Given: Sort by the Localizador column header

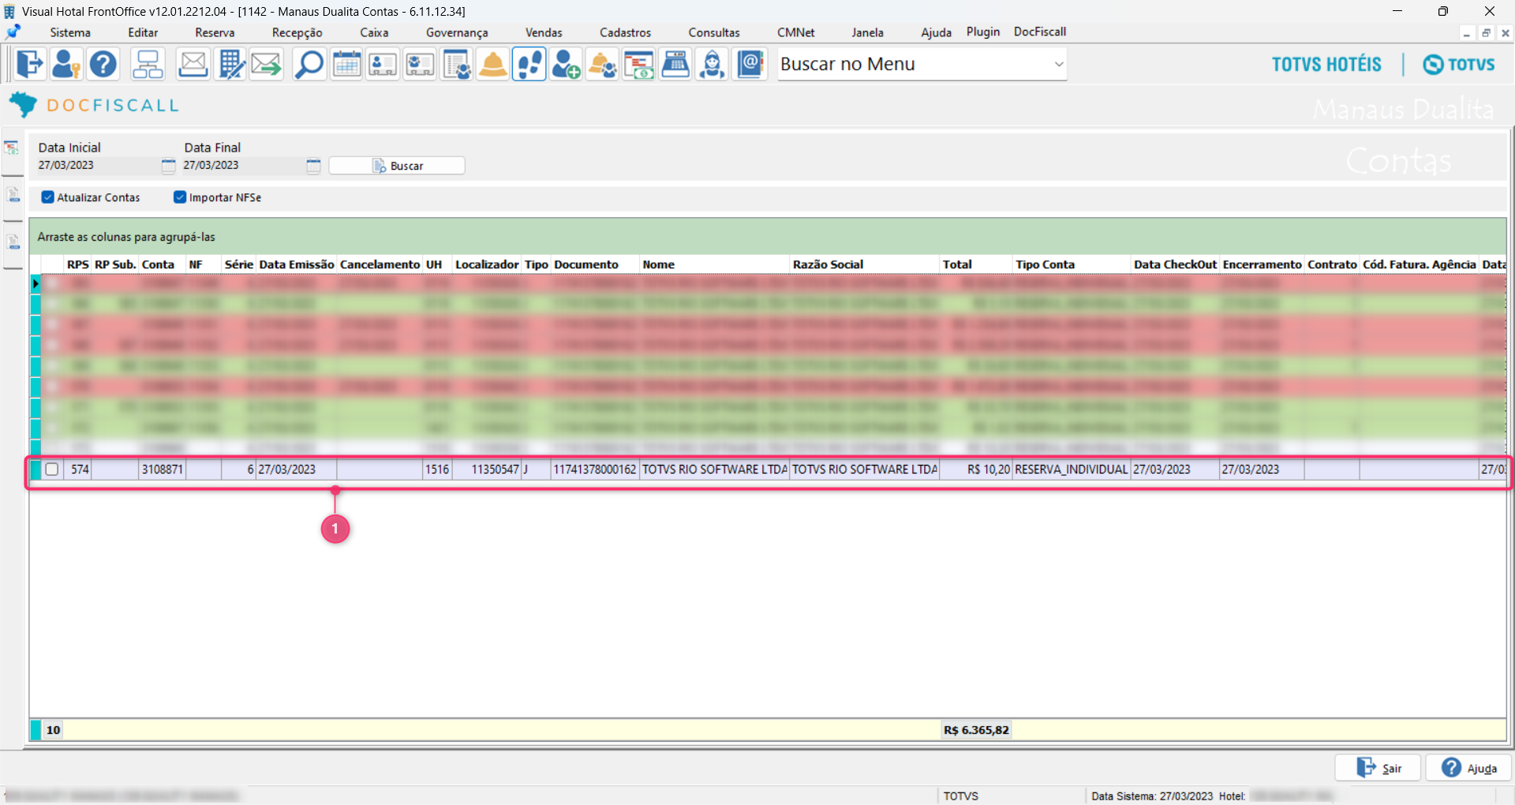Looking at the screenshot, I should click(x=487, y=264).
